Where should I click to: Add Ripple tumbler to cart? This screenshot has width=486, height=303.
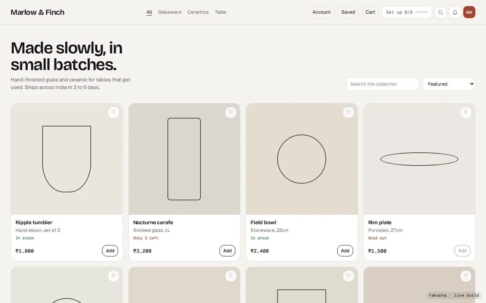(x=110, y=251)
